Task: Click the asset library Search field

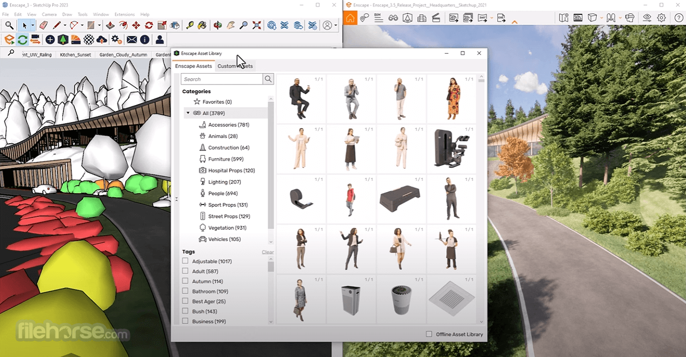Action: tap(222, 79)
